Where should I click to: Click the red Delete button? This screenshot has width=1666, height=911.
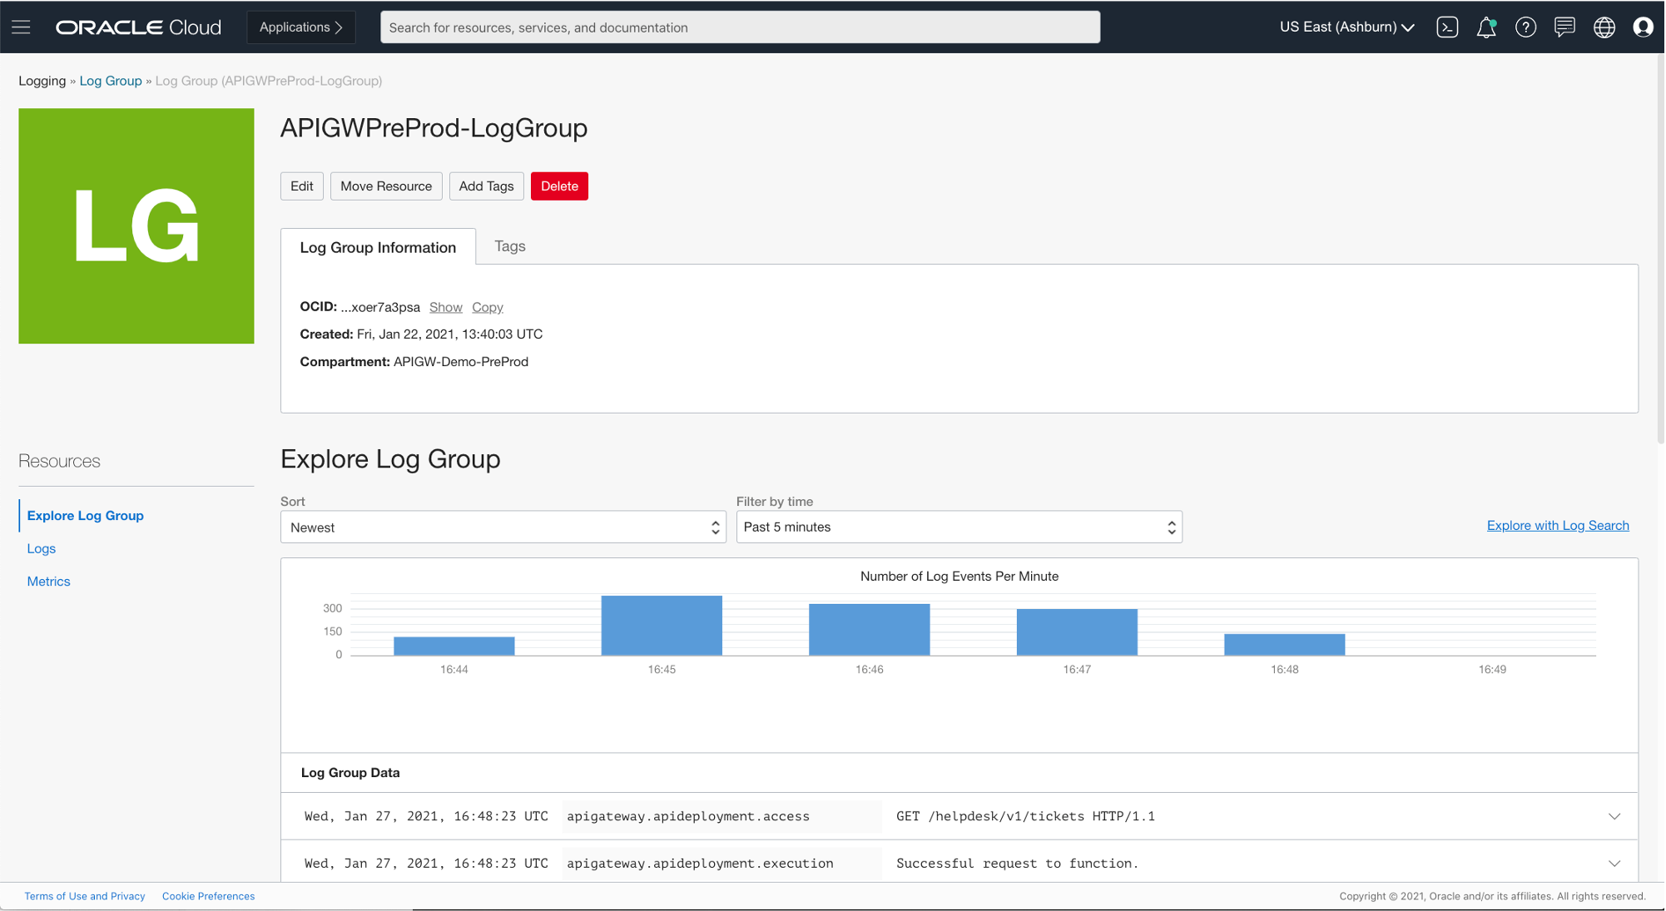(558, 186)
